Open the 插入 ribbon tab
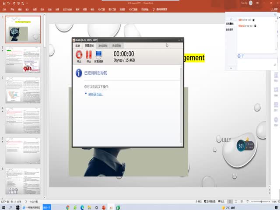The image size is (280, 210). [27, 9]
